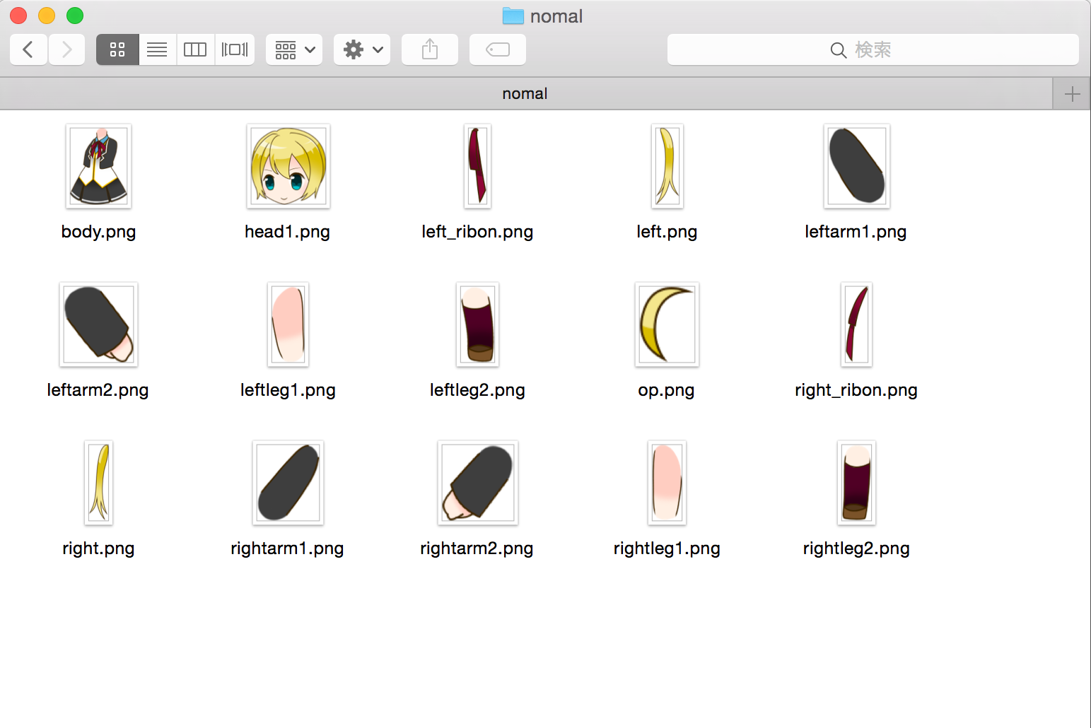Click the head1.png file name
Viewport: 1091px width, 728px height.
[287, 232]
